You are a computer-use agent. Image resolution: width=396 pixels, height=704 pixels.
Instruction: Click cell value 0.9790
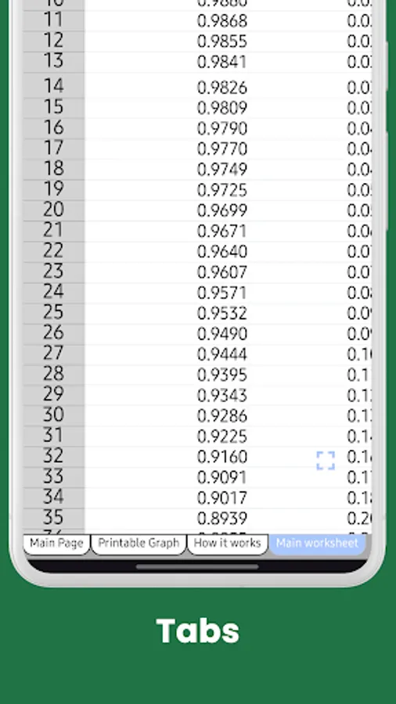222,129
